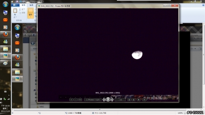The height and width of the screenshot is (115, 205).
Task: Zoom out with the minus button in Picasa viewer
Action: click(x=76, y=100)
